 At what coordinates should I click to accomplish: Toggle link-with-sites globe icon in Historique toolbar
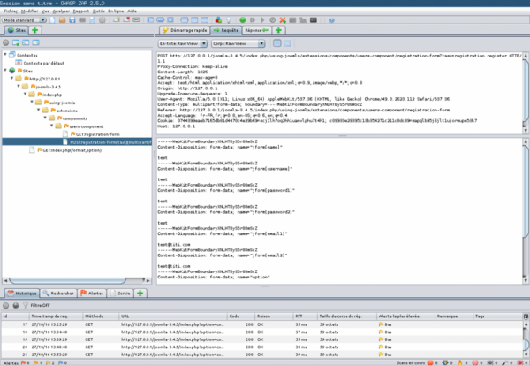16,305
